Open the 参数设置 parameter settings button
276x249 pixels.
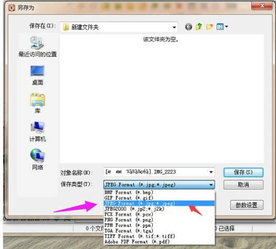247,205
